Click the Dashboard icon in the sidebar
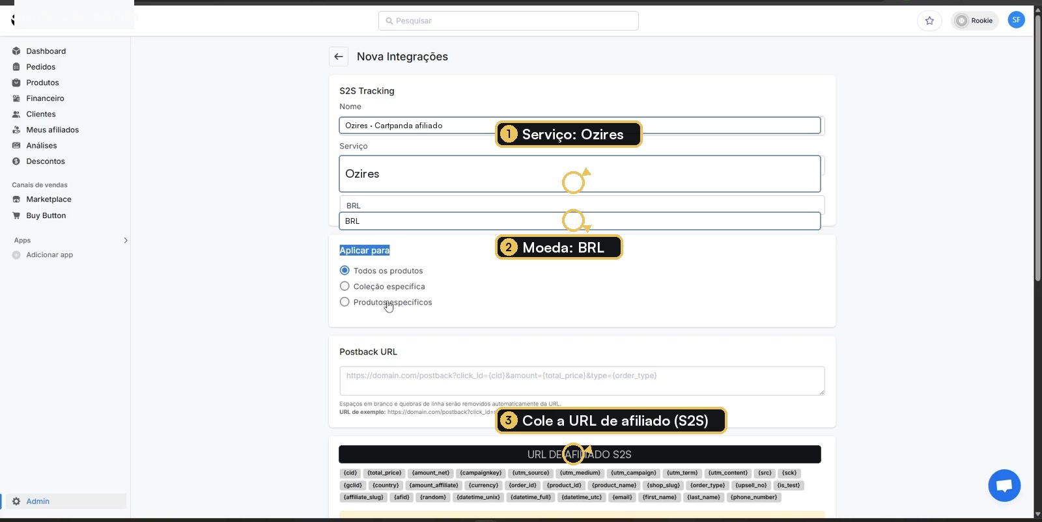The height and width of the screenshot is (522, 1042). (x=16, y=51)
